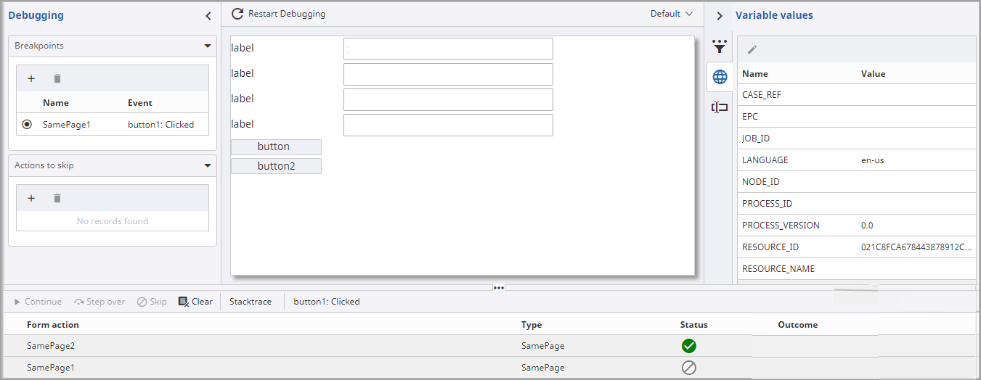Click the first label text input field
The image size is (981, 380).
(448, 49)
